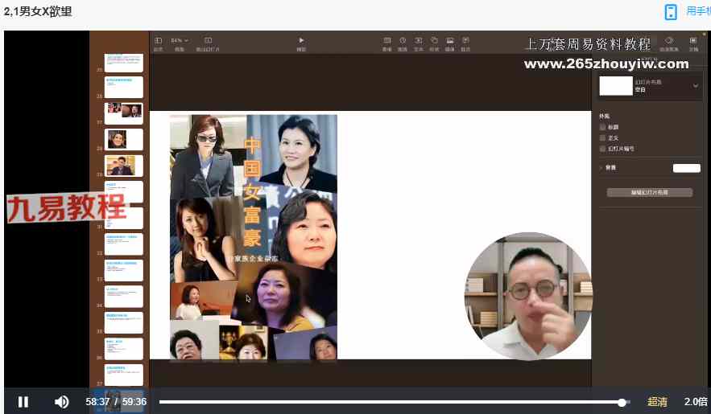The image size is (711, 414).
Task: Mute the video with the speaker icon
Action: point(61,402)
